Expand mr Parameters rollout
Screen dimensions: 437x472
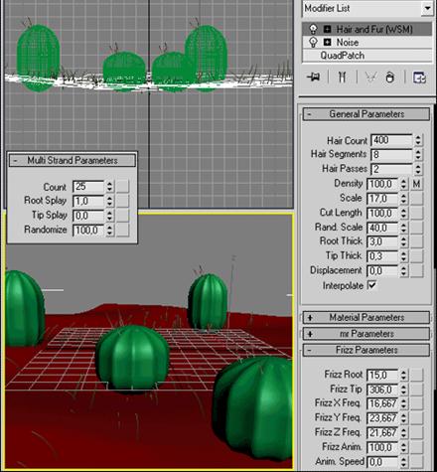click(366, 334)
